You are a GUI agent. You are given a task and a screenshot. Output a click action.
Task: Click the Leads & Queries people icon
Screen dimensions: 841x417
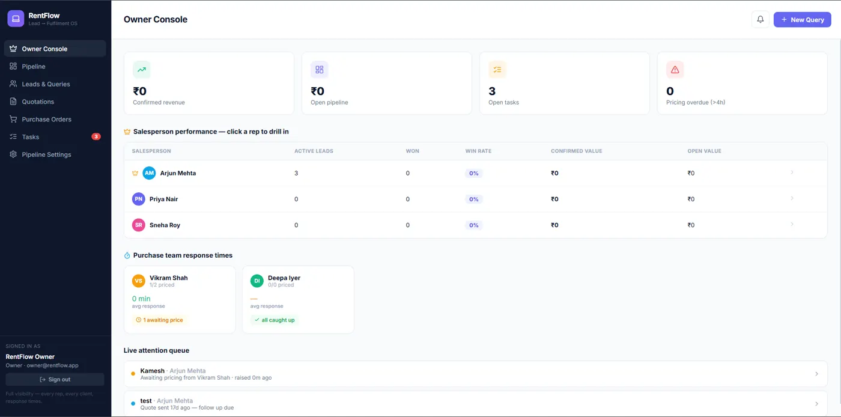[13, 84]
